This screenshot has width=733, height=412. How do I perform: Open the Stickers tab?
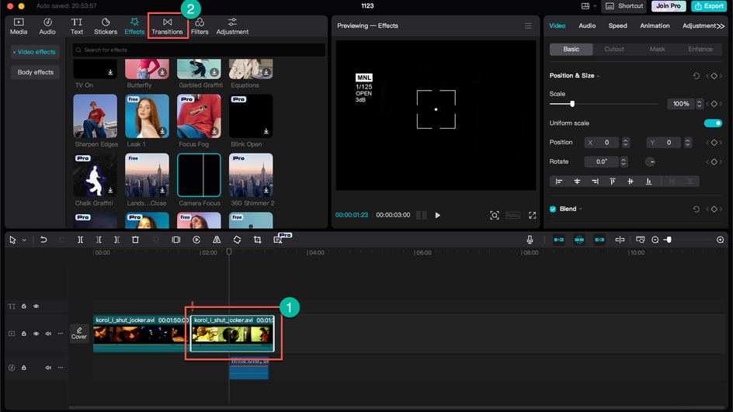(x=106, y=26)
